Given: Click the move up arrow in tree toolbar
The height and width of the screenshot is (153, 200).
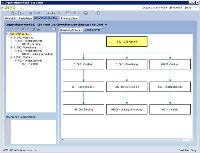Looking at the screenshot, I should (x=18, y=29).
